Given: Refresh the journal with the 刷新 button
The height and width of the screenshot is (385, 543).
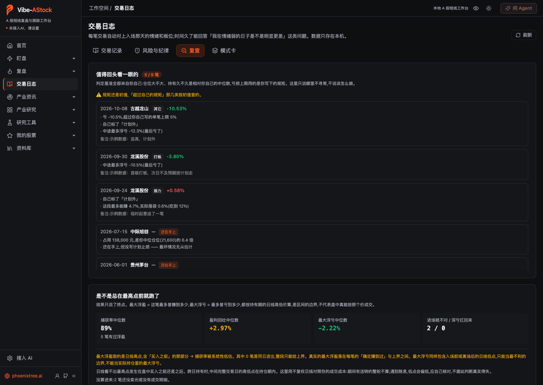Looking at the screenshot, I should tap(524, 35).
